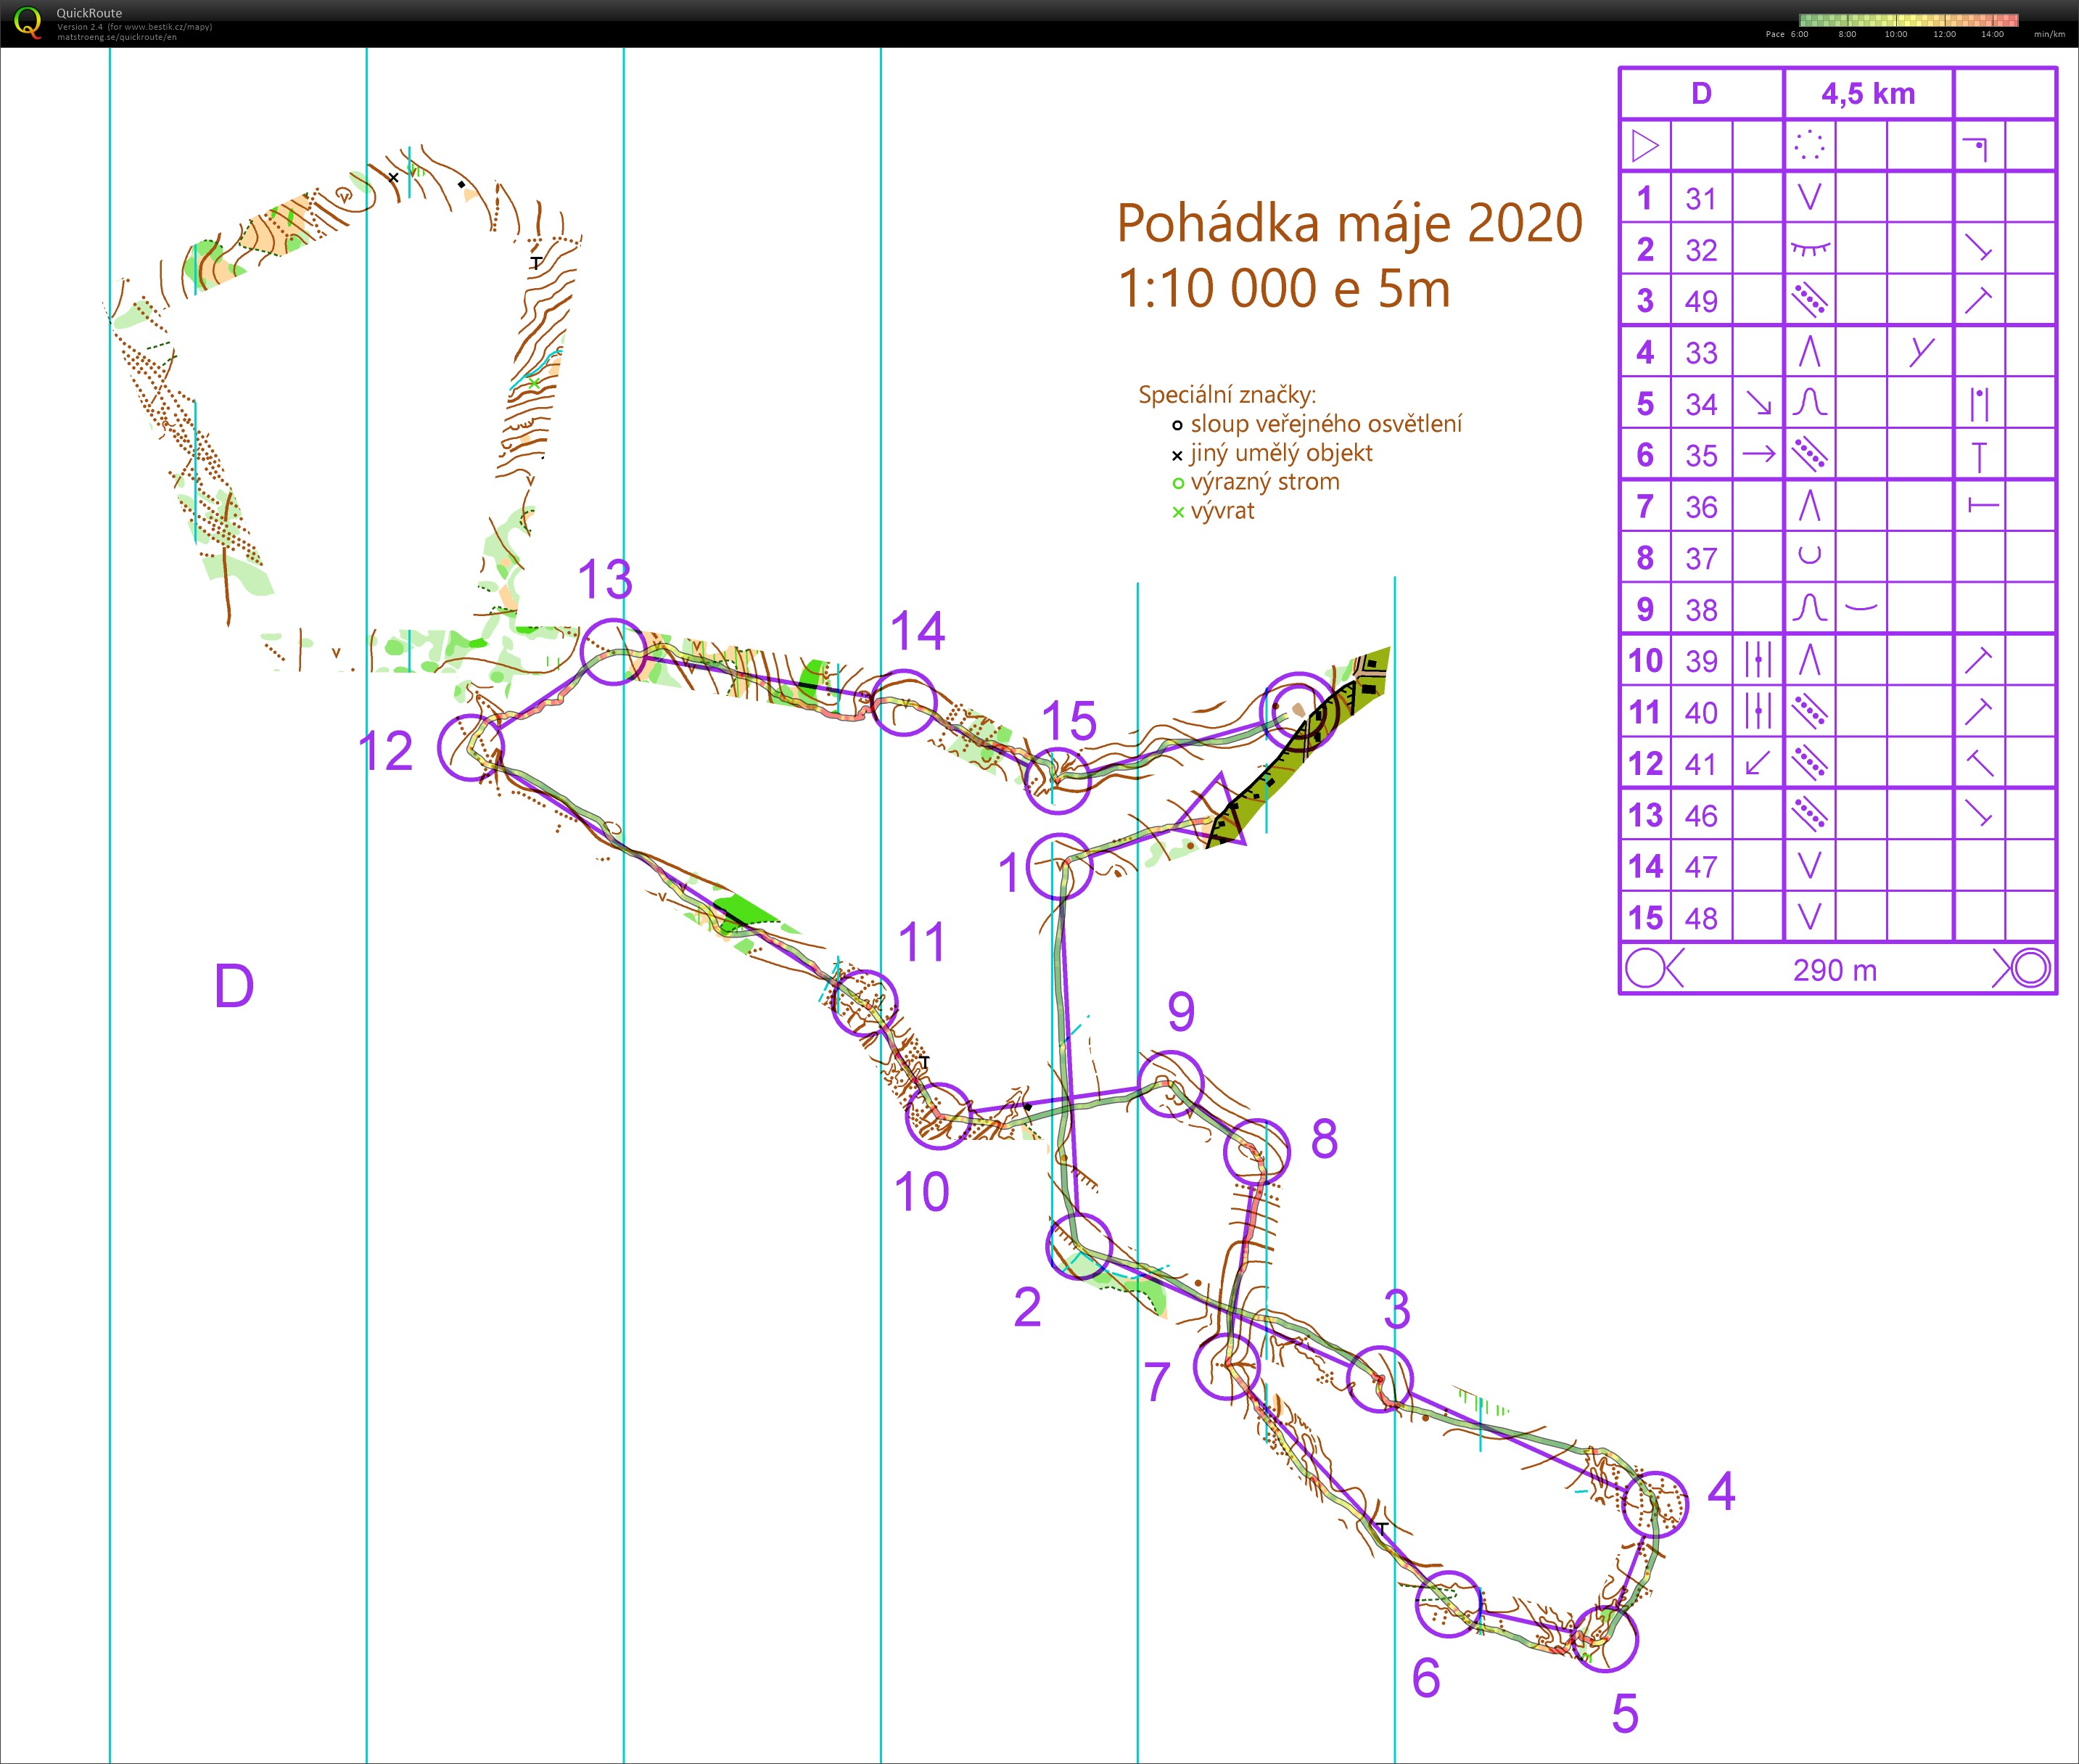The image size is (2079, 1764).
Task: Click the green 'výrazný strom' legend symbol
Action: click(1177, 484)
